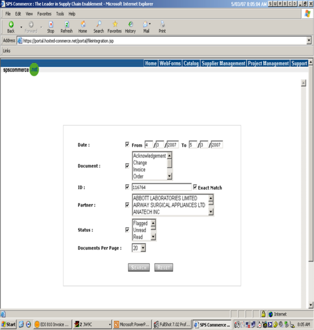This screenshot has height=330, width=314.
Task: Switch to the Microsoft PowerPoint taskbar window
Action: tap(132, 324)
